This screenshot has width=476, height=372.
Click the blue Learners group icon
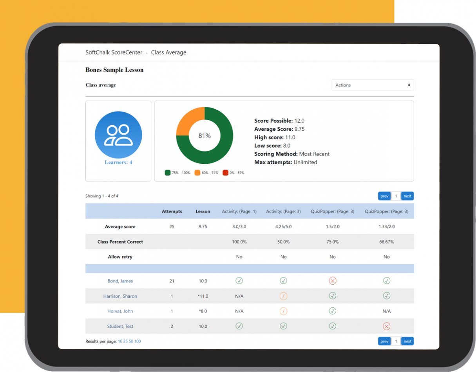click(118, 135)
